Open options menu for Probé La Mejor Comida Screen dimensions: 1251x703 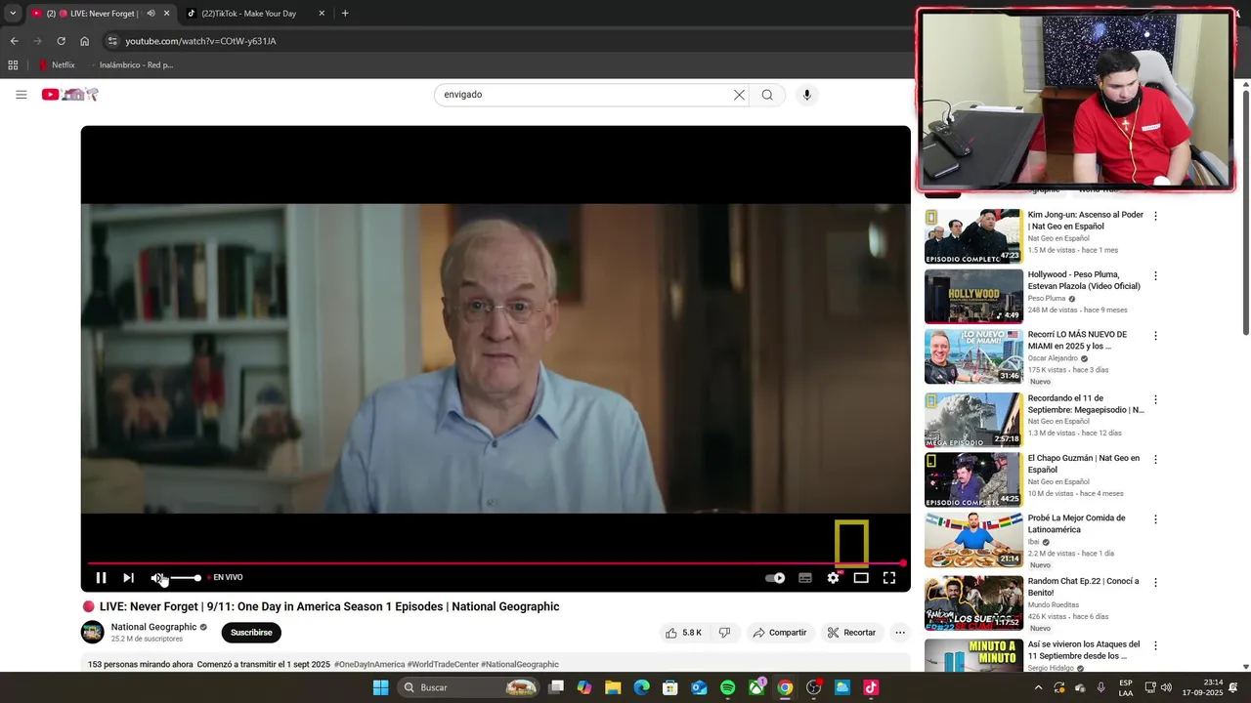pyautogui.click(x=1155, y=519)
